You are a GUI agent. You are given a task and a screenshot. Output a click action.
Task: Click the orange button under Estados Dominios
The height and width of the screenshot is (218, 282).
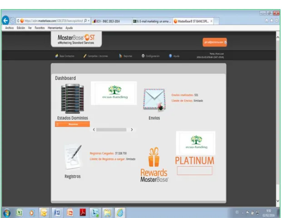coord(72,124)
